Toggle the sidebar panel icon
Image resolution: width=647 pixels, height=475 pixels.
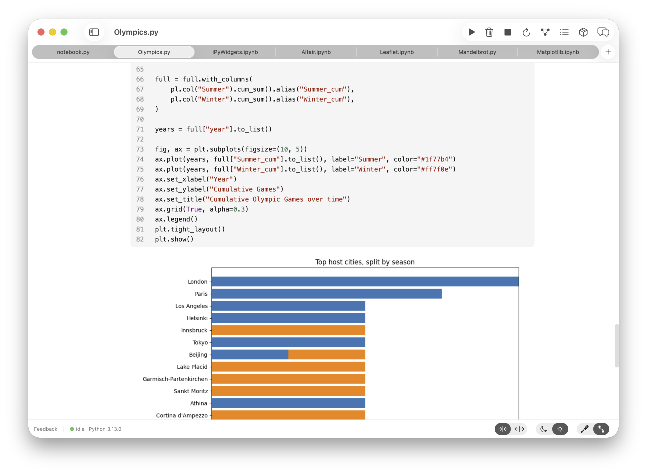coord(94,32)
